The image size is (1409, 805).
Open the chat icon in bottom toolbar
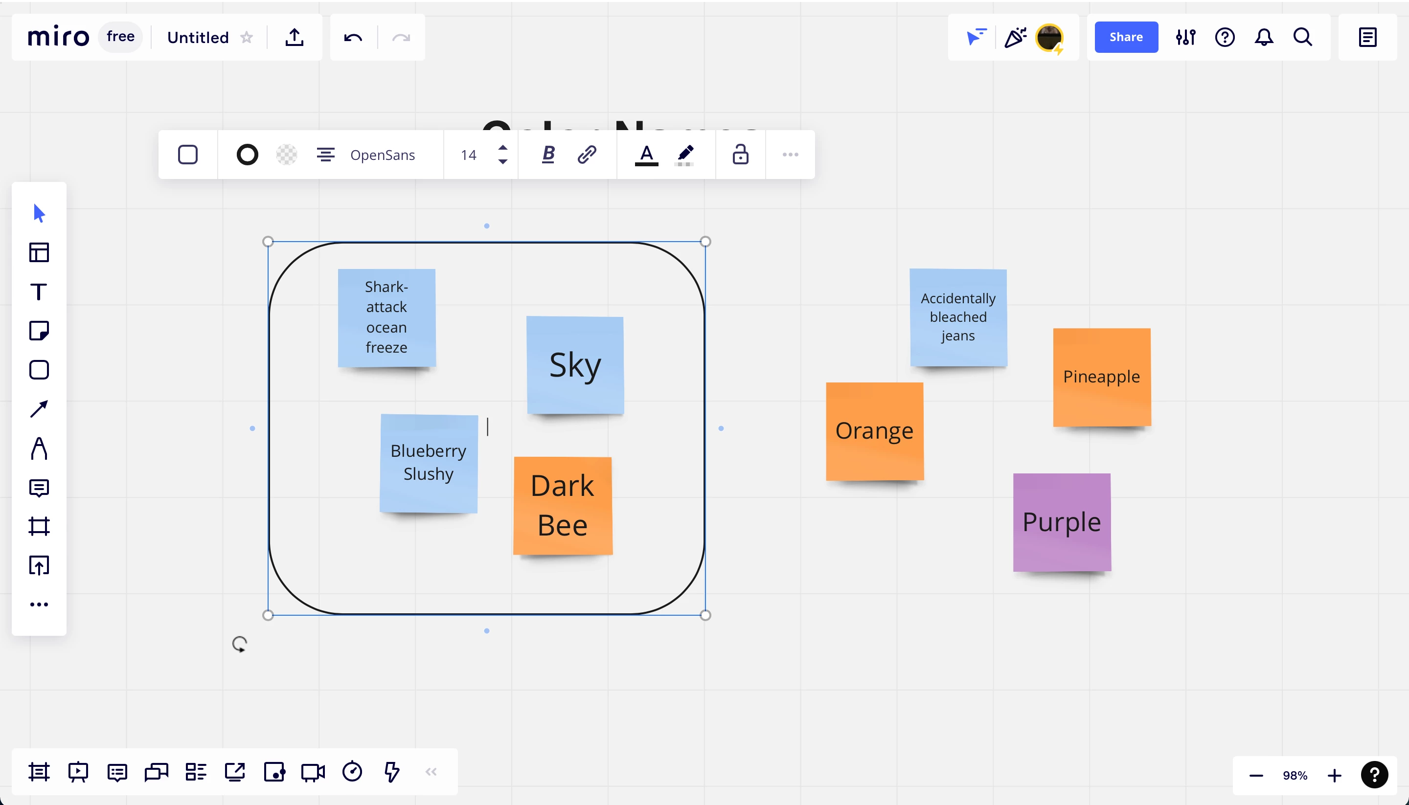(157, 772)
